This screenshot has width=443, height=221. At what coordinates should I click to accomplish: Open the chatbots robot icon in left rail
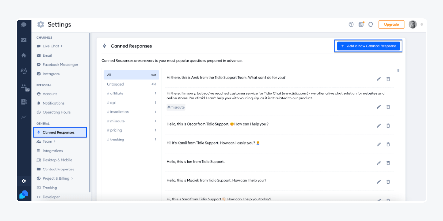(24, 71)
